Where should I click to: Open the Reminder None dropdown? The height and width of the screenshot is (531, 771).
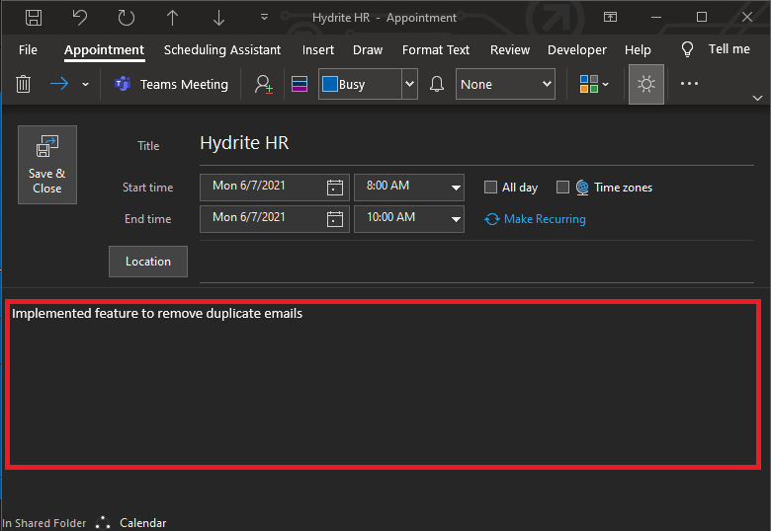coord(505,84)
